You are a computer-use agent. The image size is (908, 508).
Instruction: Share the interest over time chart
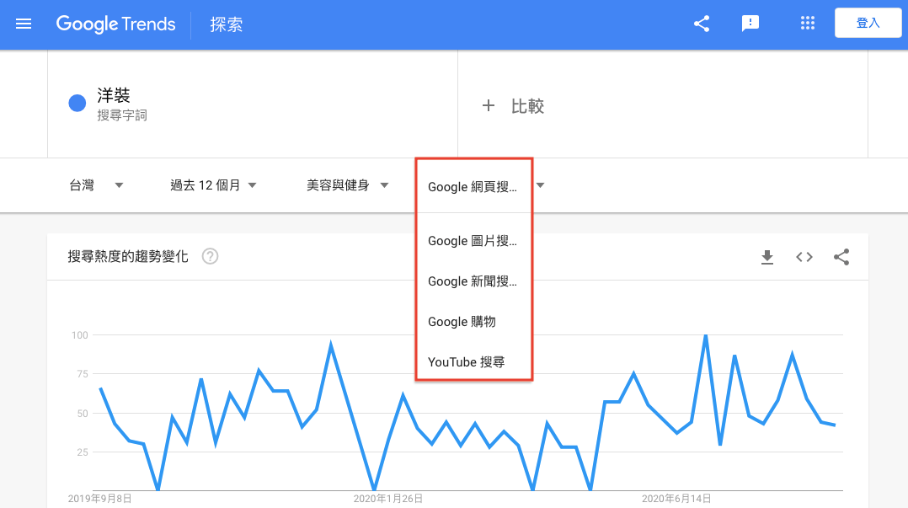click(x=841, y=257)
